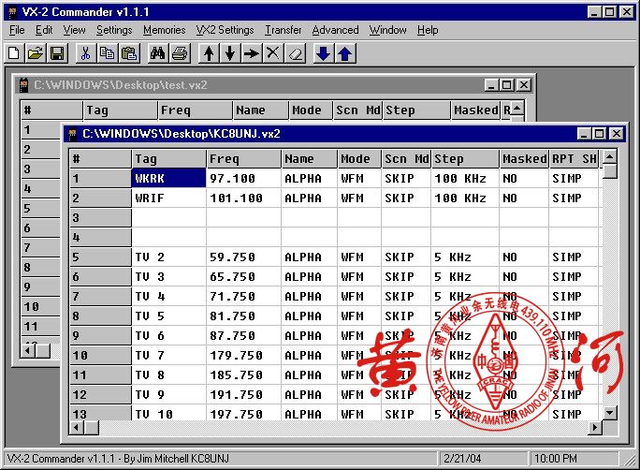Select the WRIF tag cell in row 2
Image resolution: width=640 pixels, height=470 pixels.
(168, 198)
